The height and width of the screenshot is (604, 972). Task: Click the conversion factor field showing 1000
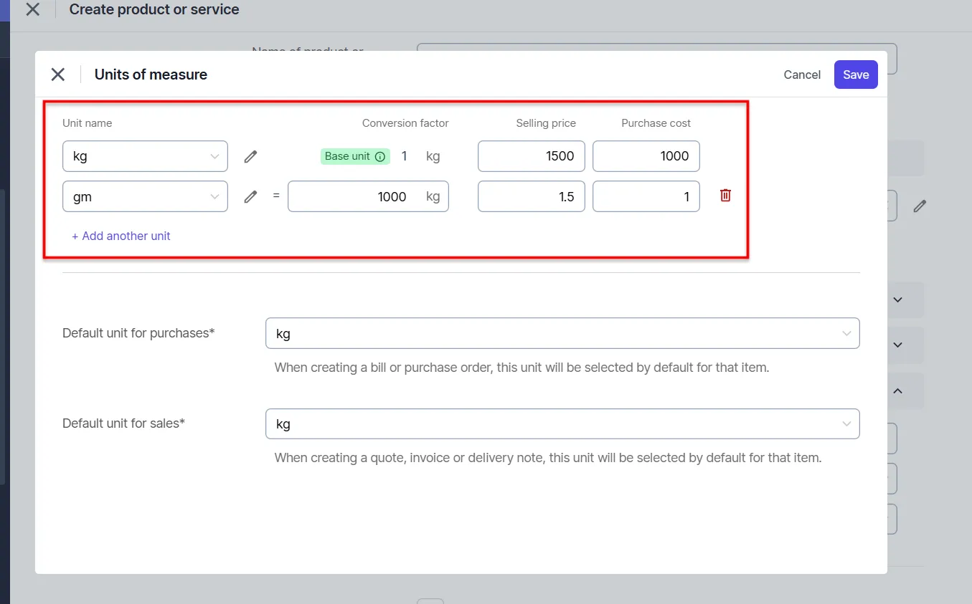(351, 196)
